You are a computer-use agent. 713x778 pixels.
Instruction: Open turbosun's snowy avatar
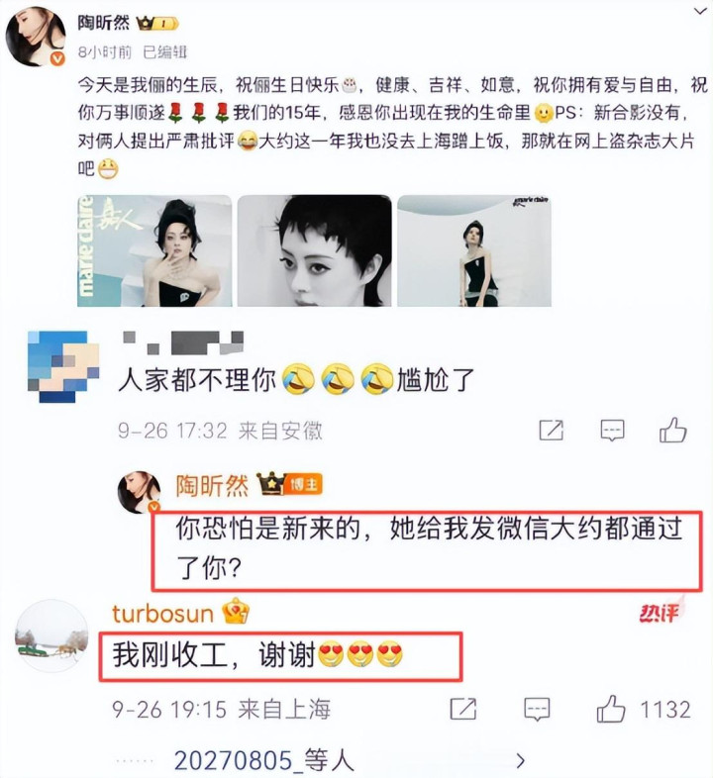point(52,635)
